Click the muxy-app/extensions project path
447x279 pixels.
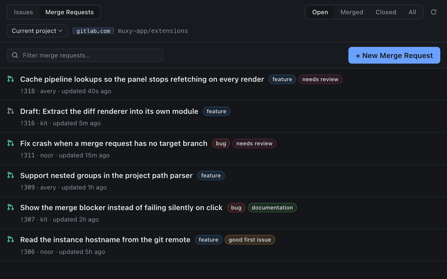click(x=153, y=31)
